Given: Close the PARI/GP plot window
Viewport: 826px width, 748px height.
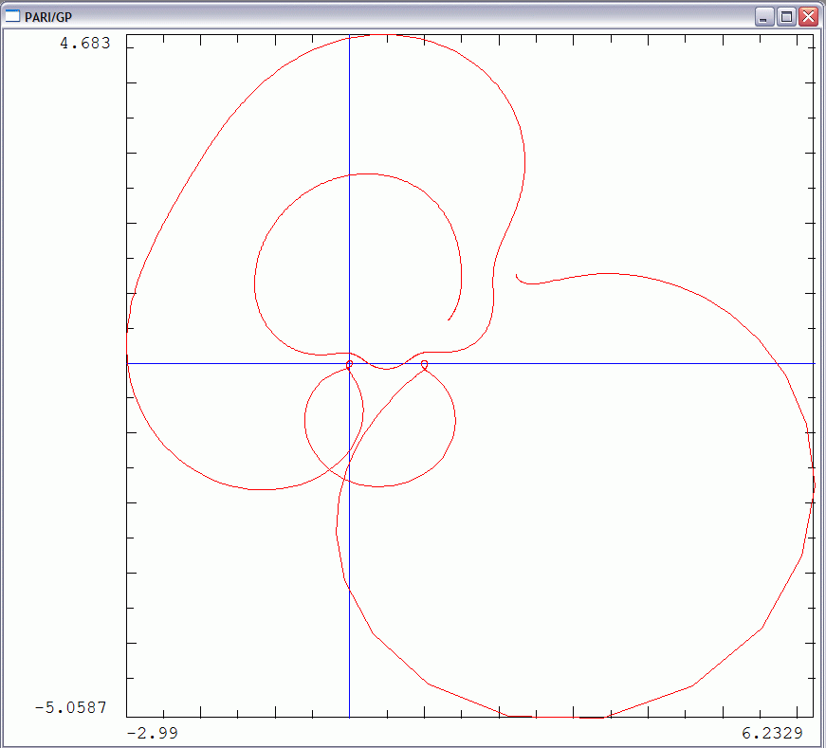Looking at the screenshot, I should [808, 17].
